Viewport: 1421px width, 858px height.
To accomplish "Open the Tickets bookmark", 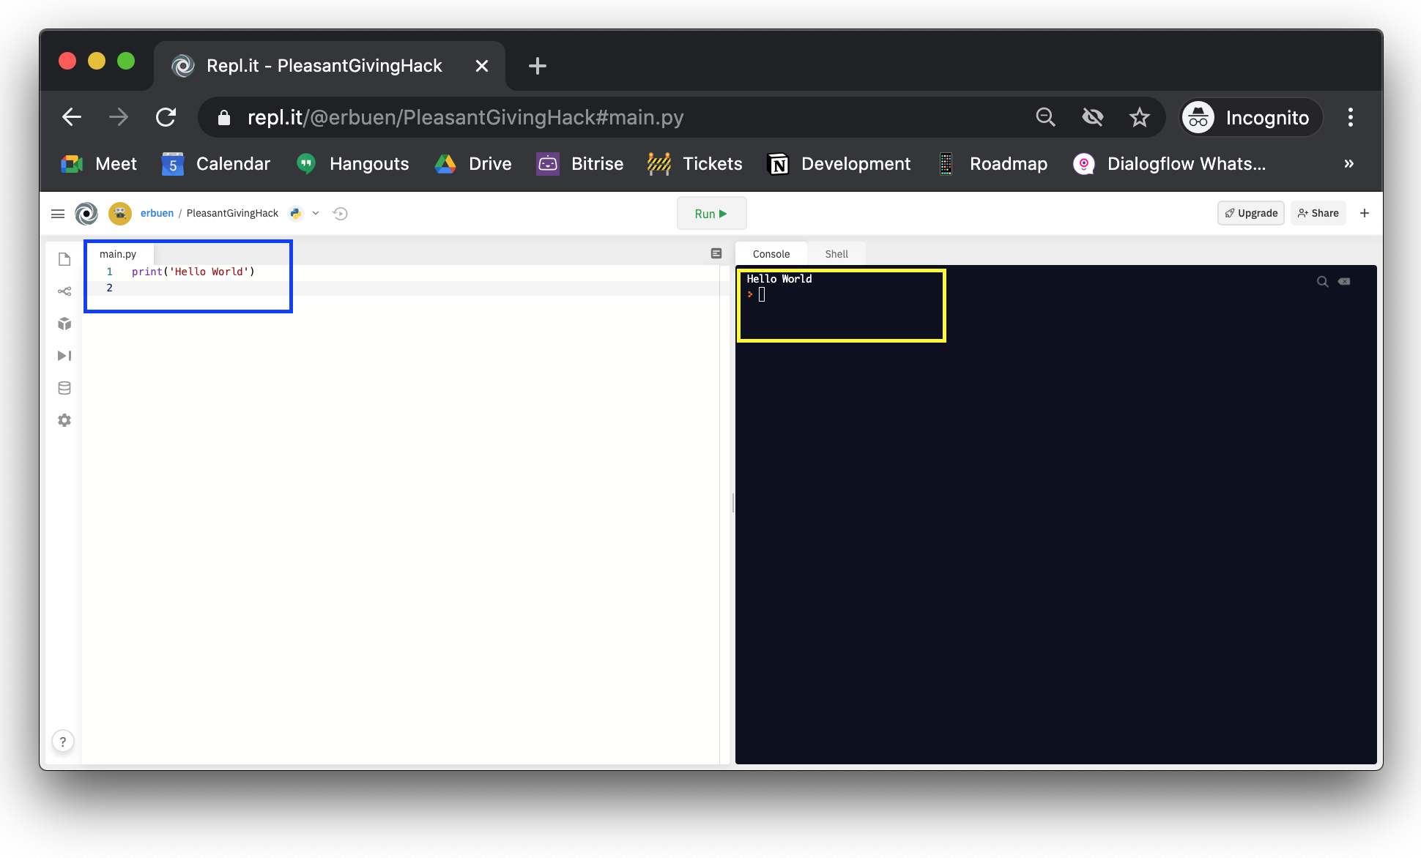I will tap(695, 164).
